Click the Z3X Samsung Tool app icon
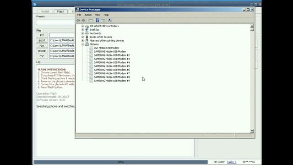 tap(35, 4)
